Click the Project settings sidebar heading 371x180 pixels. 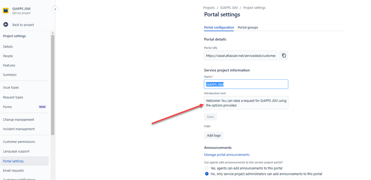pos(14,36)
